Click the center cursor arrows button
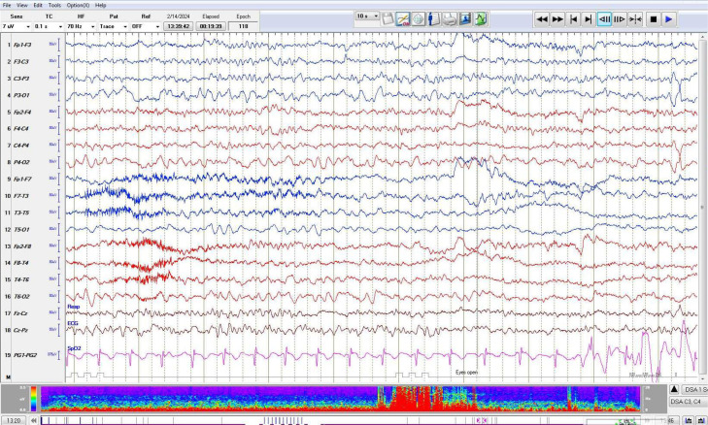This screenshot has width=708, height=425. (x=635, y=19)
